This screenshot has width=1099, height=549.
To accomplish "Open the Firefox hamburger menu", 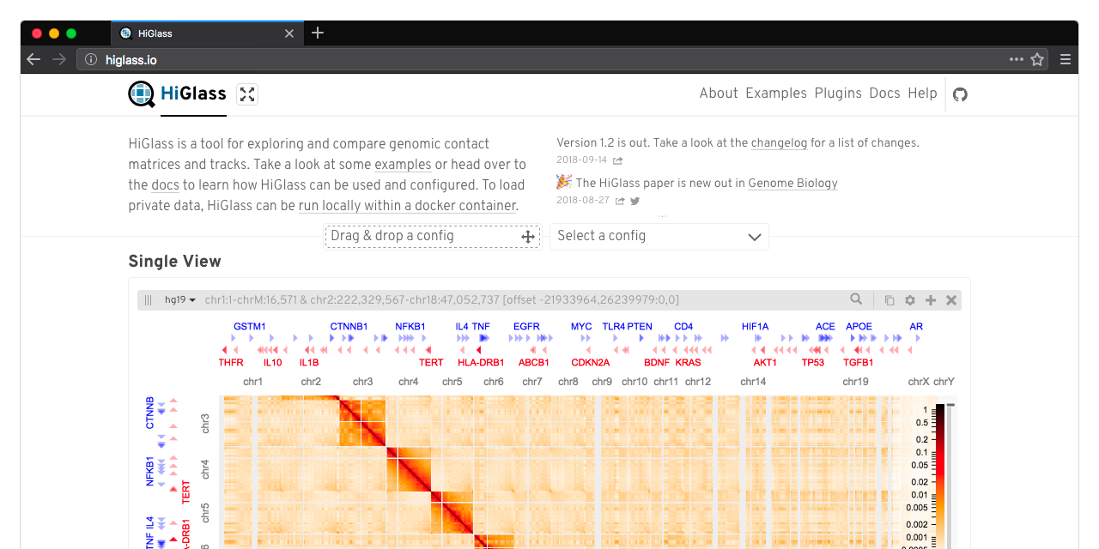I will pyautogui.click(x=1065, y=59).
